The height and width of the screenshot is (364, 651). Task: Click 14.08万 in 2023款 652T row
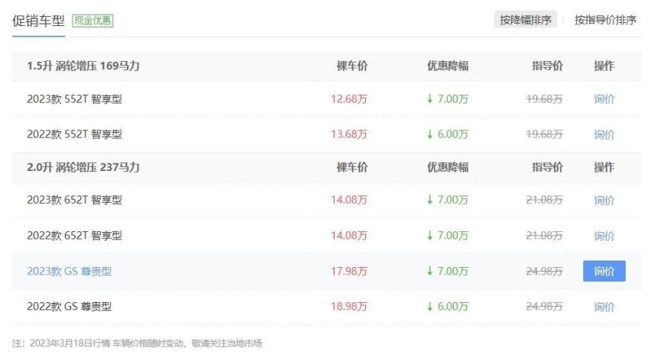(348, 200)
